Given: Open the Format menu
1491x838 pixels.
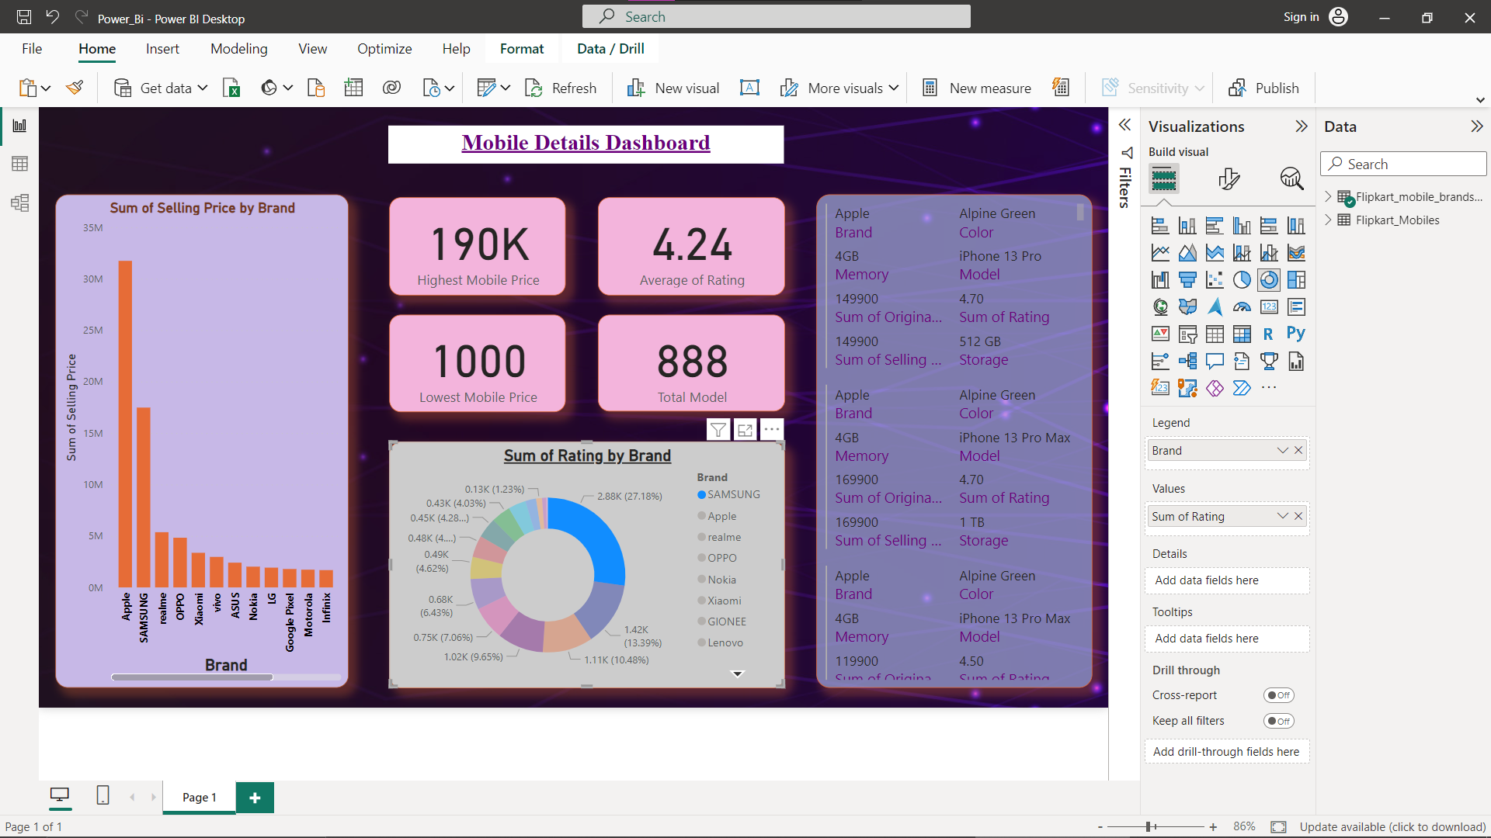Looking at the screenshot, I should tap(521, 48).
